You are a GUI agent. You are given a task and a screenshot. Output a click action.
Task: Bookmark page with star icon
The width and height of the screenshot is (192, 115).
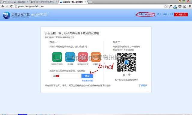coord(165,6)
